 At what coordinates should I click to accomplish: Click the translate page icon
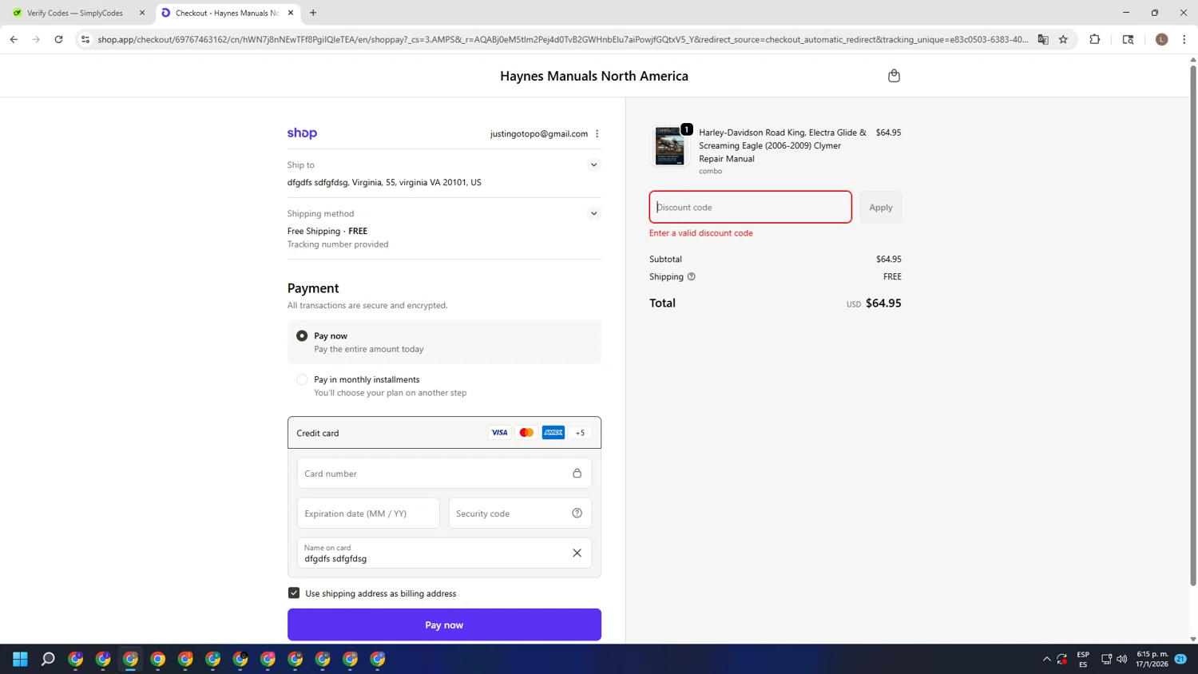1043,39
